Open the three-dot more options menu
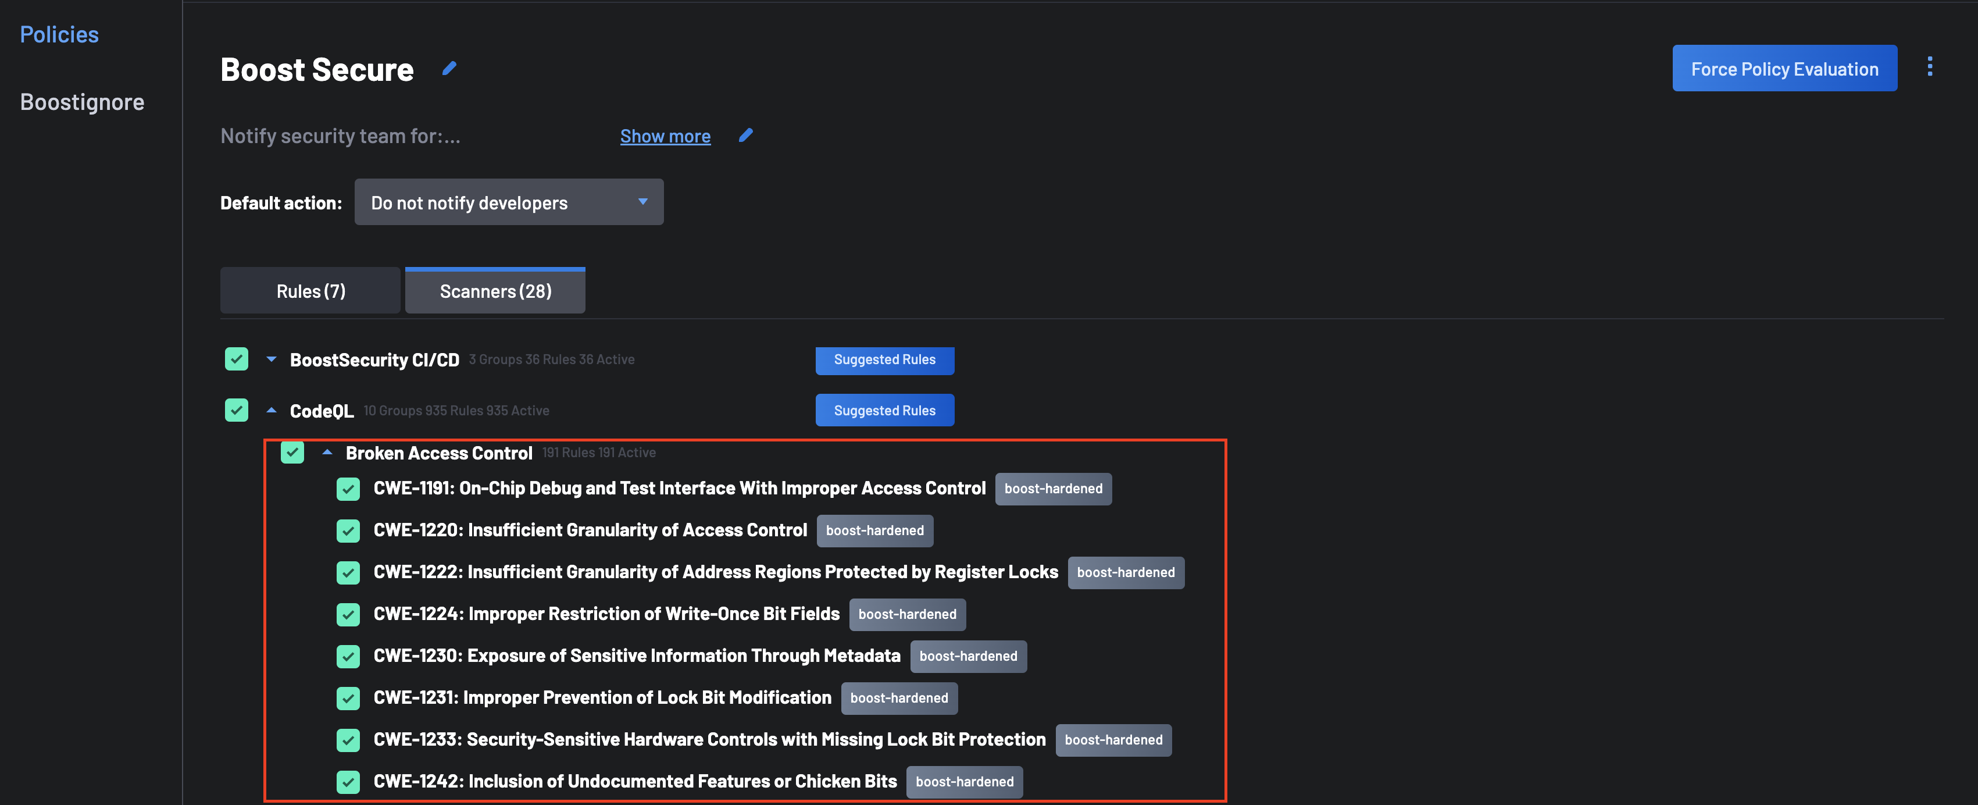 pos(1930,67)
